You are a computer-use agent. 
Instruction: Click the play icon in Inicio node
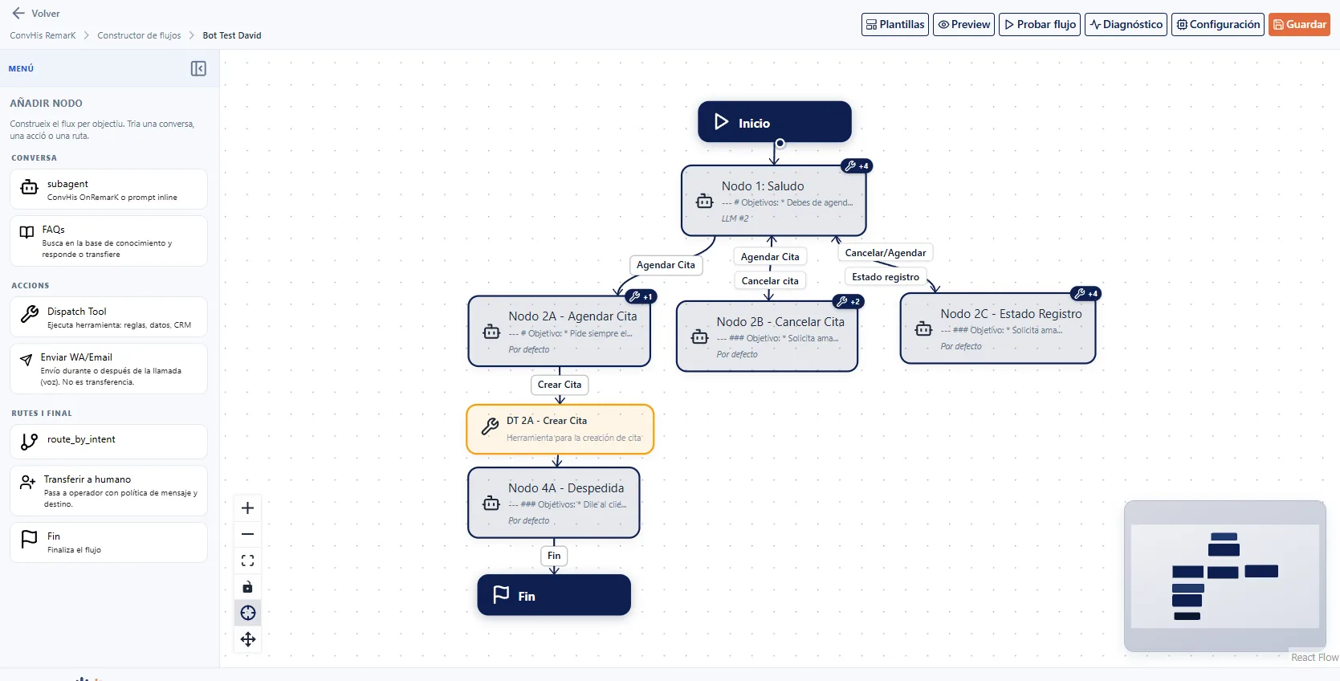point(721,122)
